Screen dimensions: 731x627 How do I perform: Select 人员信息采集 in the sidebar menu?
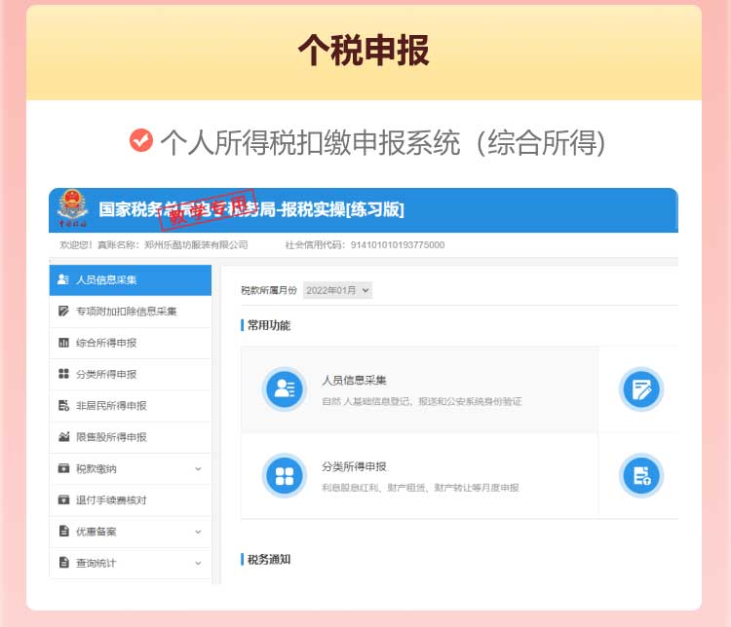click(x=106, y=280)
